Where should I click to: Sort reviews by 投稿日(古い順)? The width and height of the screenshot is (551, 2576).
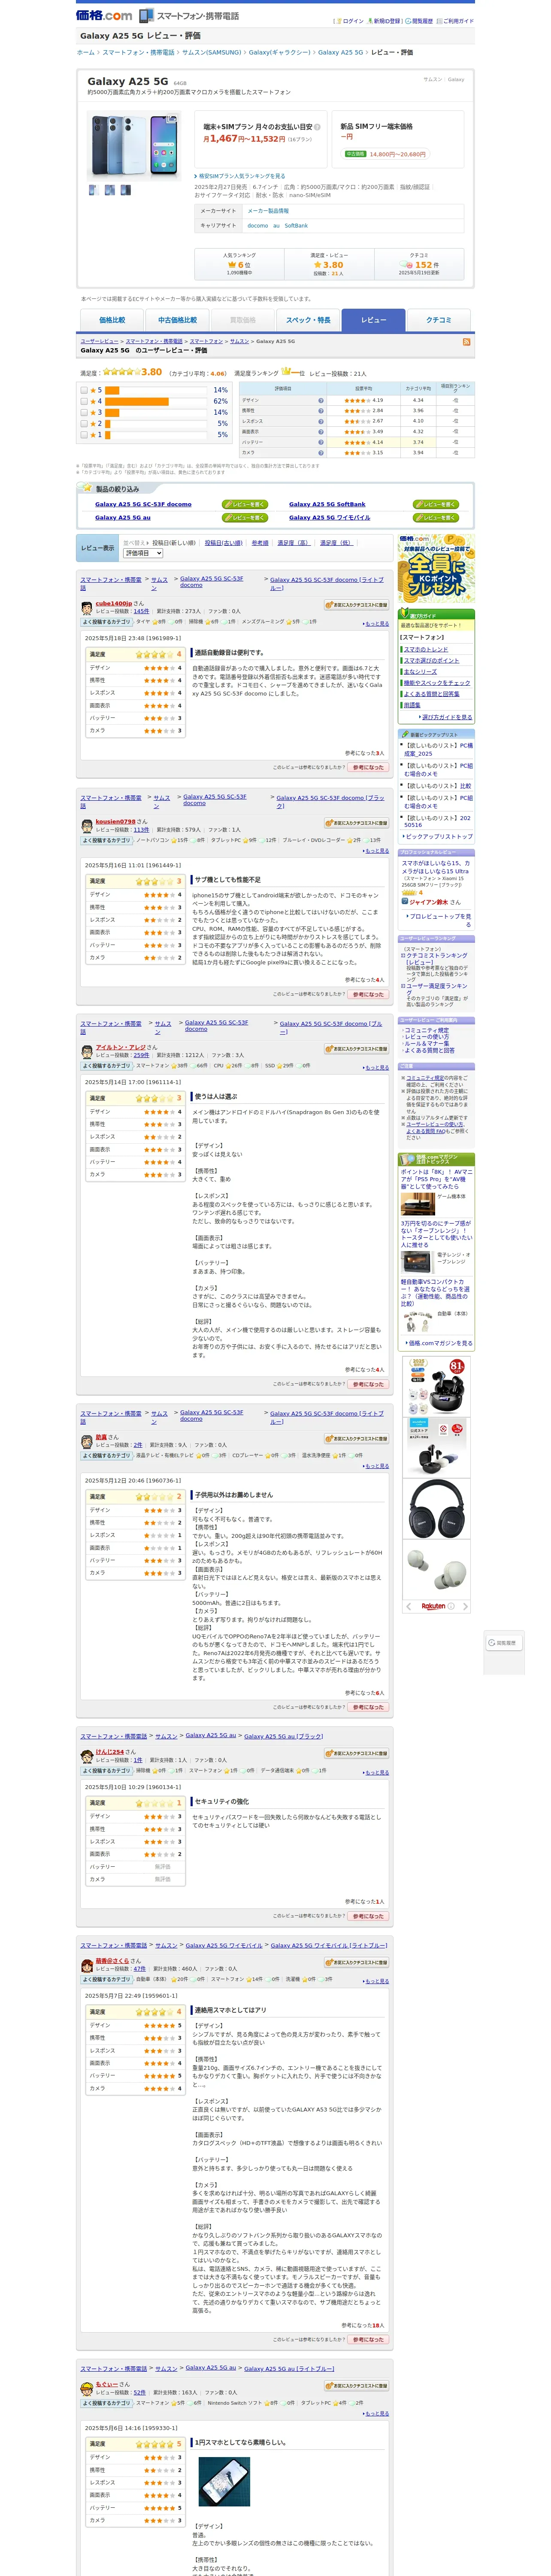click(224, 543)
